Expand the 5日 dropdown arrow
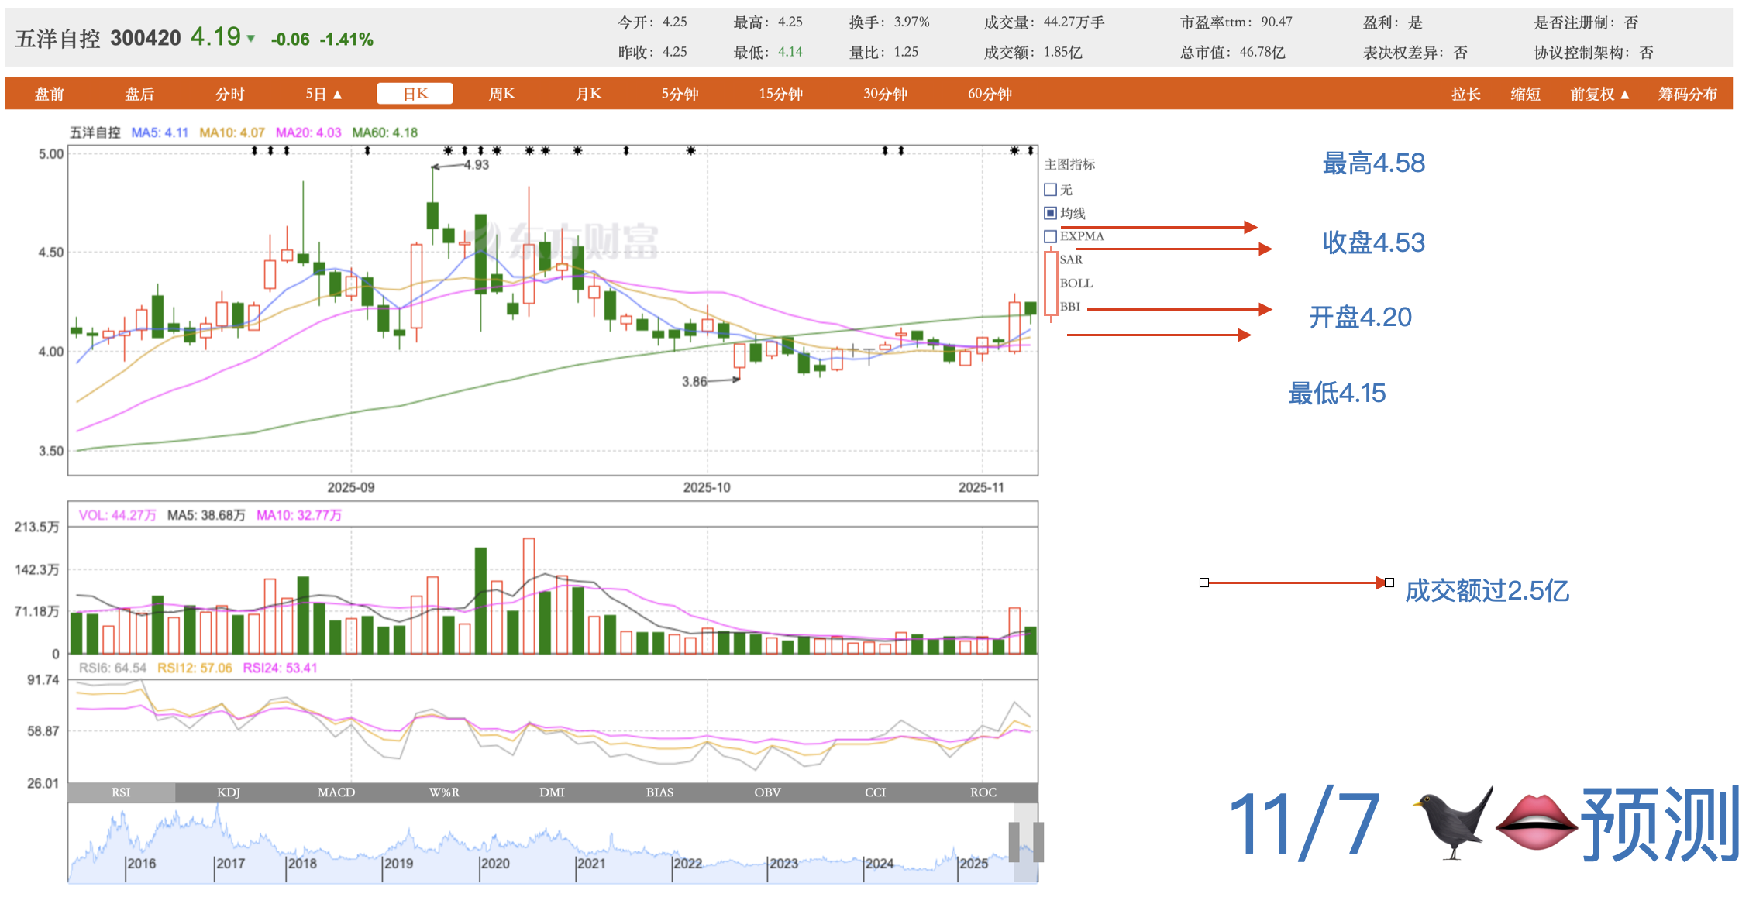The image size is (1756, 897). (x=337, y=95)
